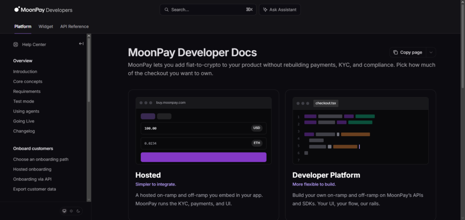This screenshot has width=465, height=220.
Task: Open Choose an onboarding path
Action: pos(40,159)
